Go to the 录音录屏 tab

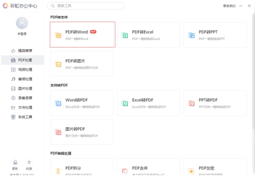tap(23, 98)
